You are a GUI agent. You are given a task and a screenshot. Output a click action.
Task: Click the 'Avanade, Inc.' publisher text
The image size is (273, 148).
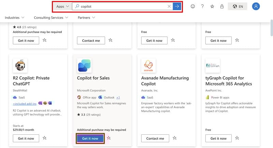click(149, 91)
